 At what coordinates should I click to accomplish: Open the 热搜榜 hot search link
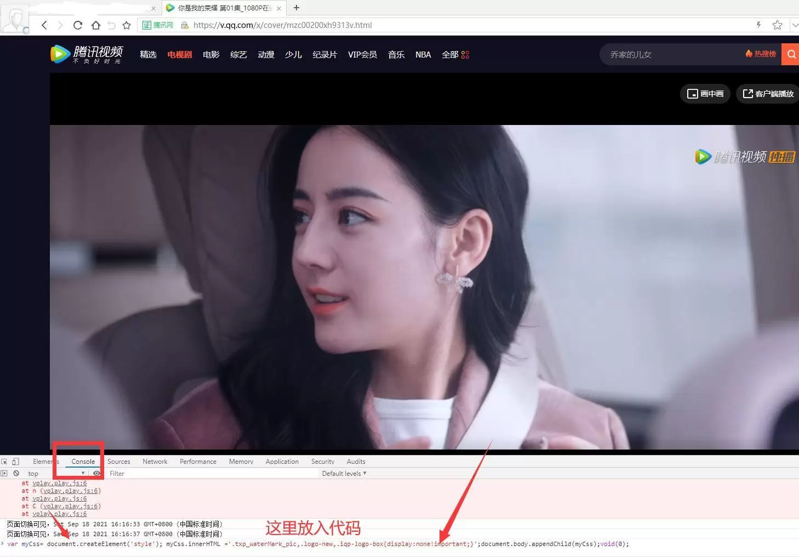click(761, 54)
